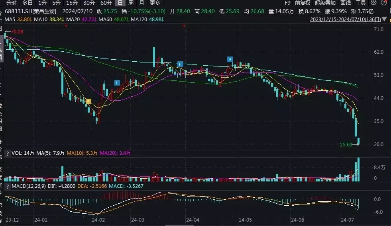This screenshot has width=391, height=226.
Task: Click the 额 3.75亿 amount value
Action: pos(362,11)
